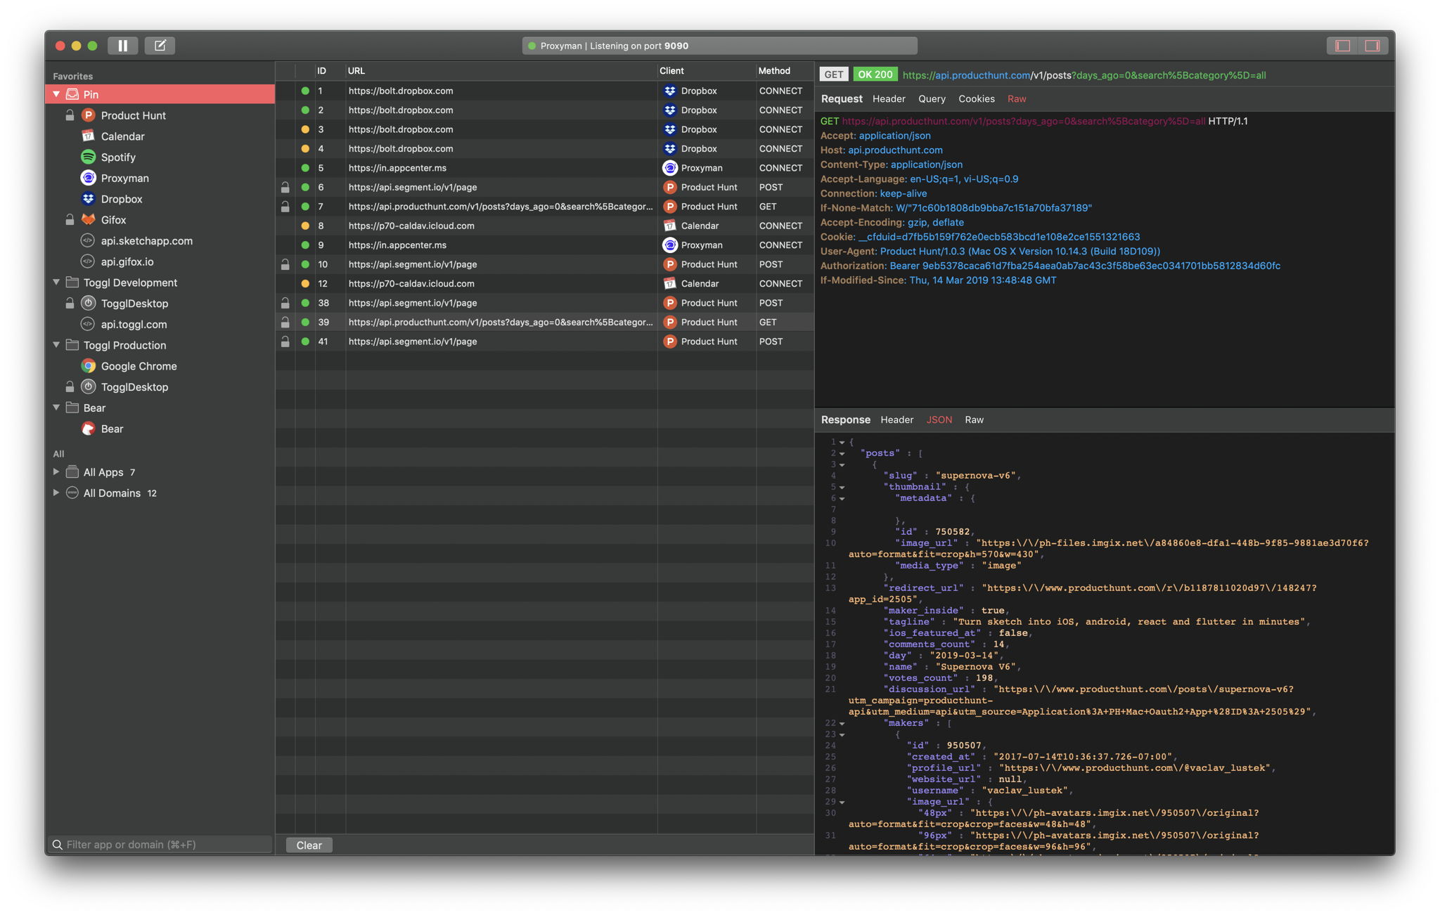The height and width of the screenshot is (915, 1440).
Task: Click the lock icon beside Gifox sidebar item
Action: click(x=70, y=220)
